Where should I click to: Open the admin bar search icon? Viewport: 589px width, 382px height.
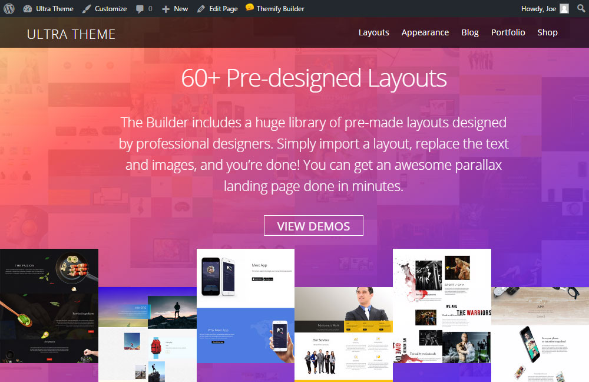[x=581, y=8]
